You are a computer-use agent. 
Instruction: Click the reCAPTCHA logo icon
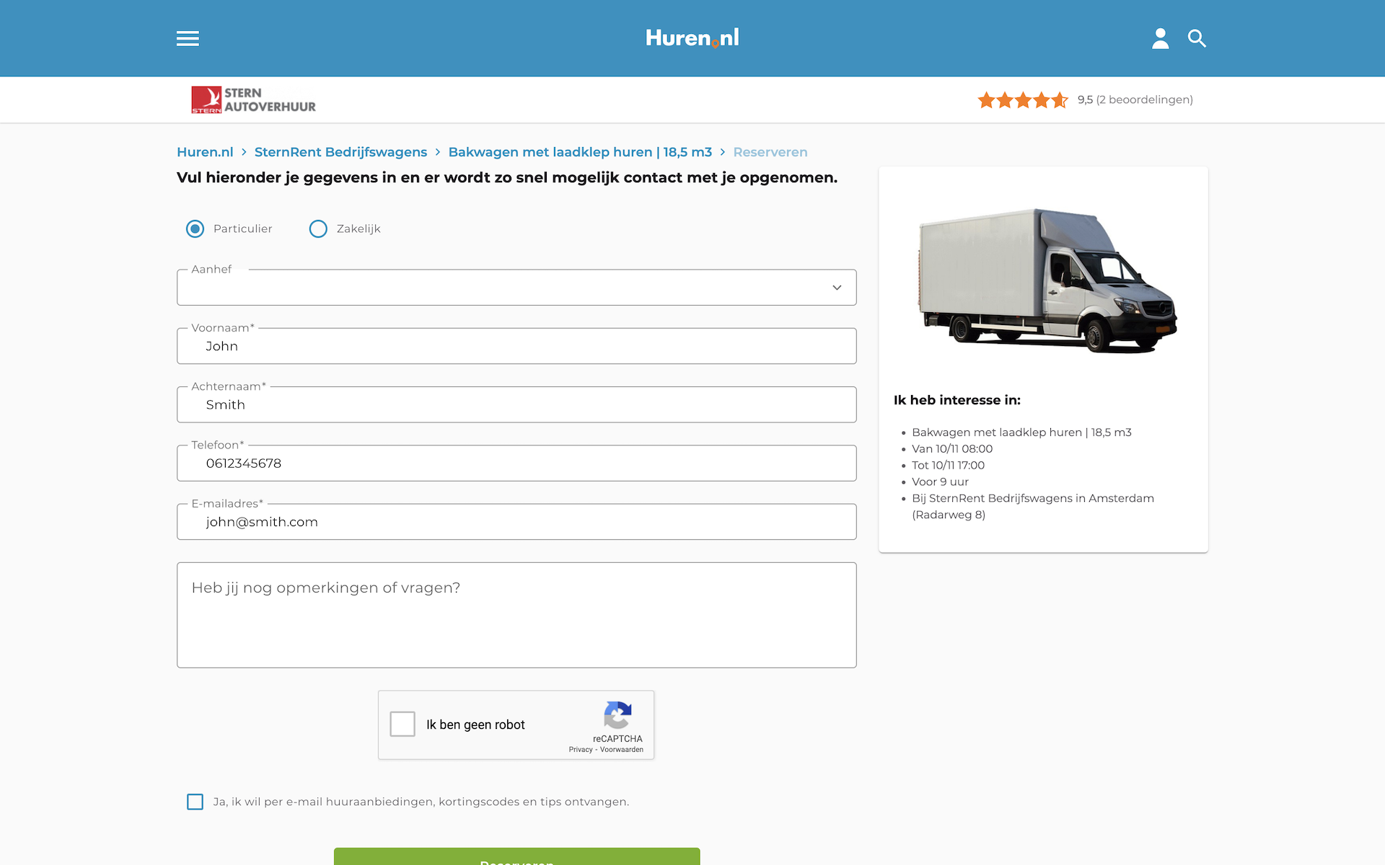click(x=617, y=715)
